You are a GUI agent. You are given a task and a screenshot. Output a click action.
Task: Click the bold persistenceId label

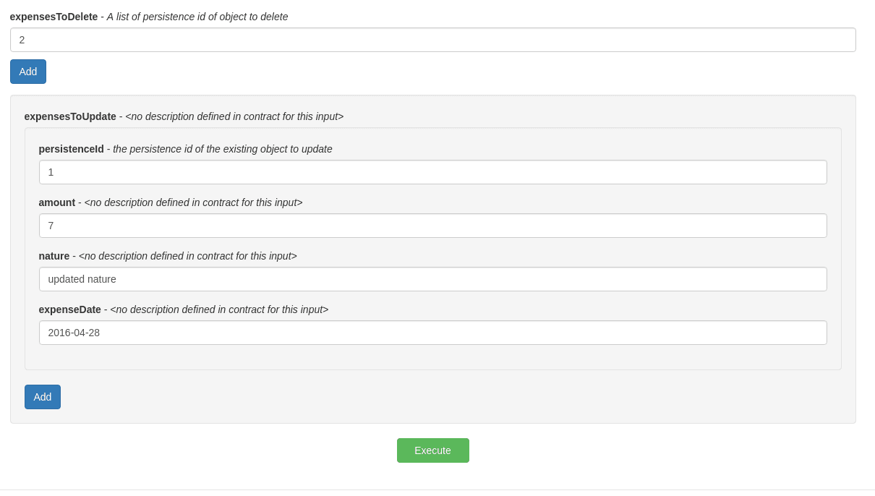pos(71,149)
